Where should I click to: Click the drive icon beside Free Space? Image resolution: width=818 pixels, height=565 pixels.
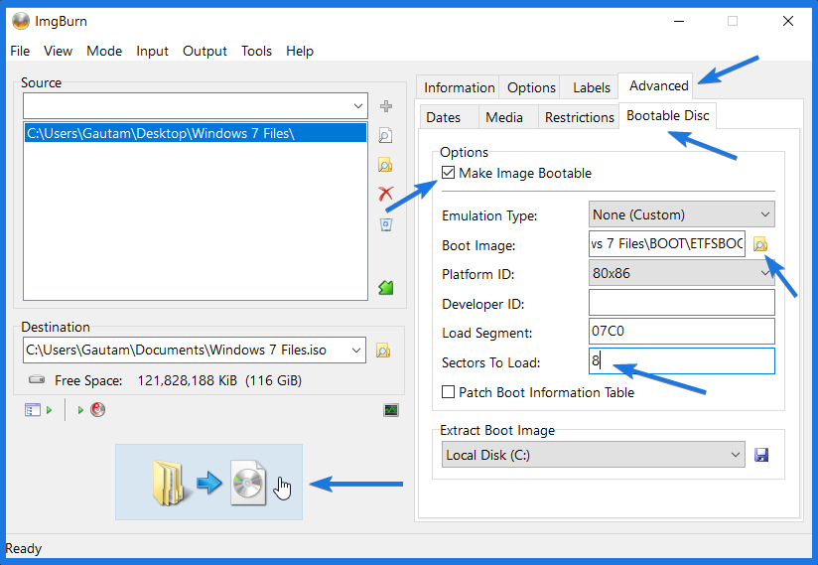tap(37, 379)
